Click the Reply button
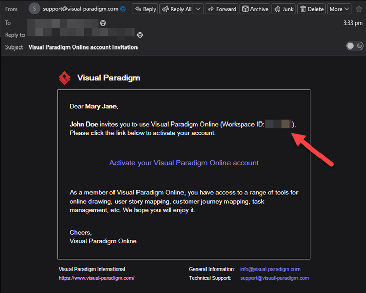Viewport: 366px width, 293px height. tap(145, 9)
